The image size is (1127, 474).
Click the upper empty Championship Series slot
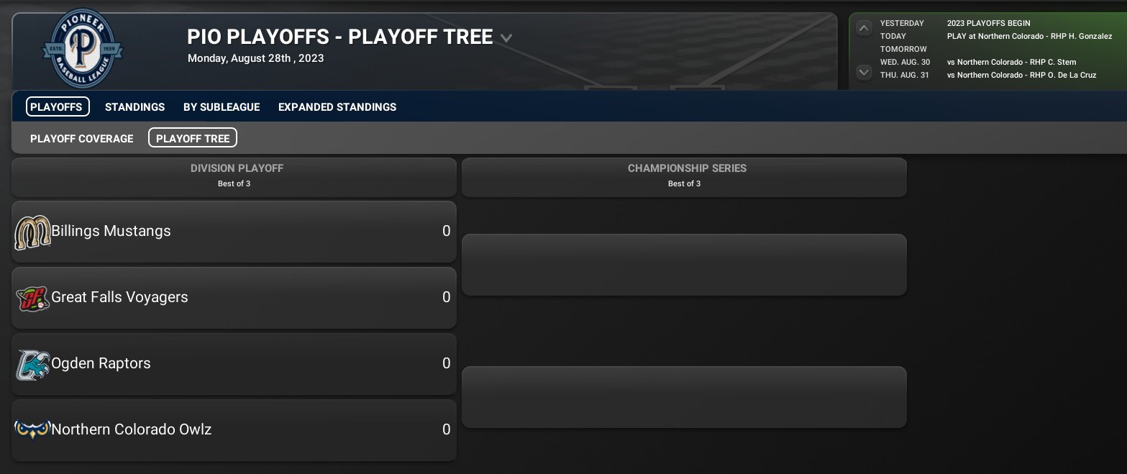tap(684, 265)
